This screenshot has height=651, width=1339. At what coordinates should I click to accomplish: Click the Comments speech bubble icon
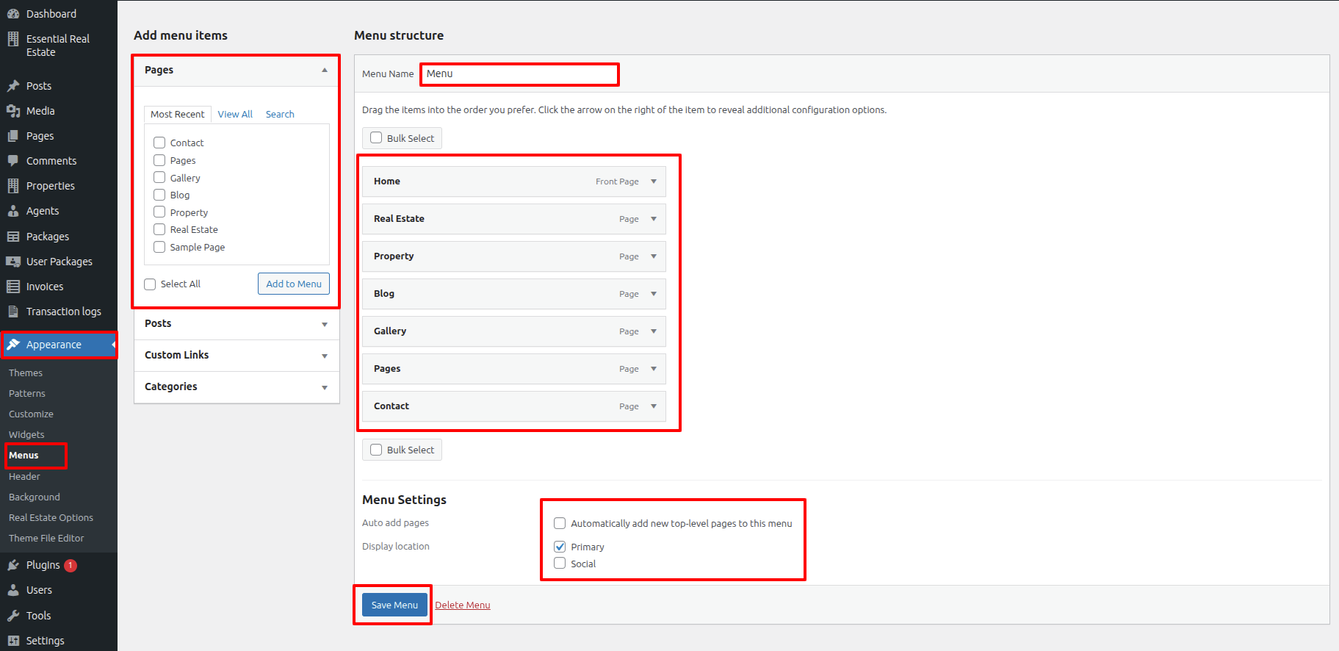point(13,161)
